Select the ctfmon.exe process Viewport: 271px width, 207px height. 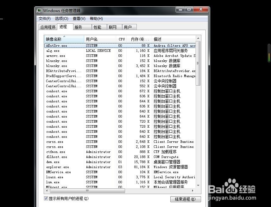pyautogui.click(x=120, y=152)
